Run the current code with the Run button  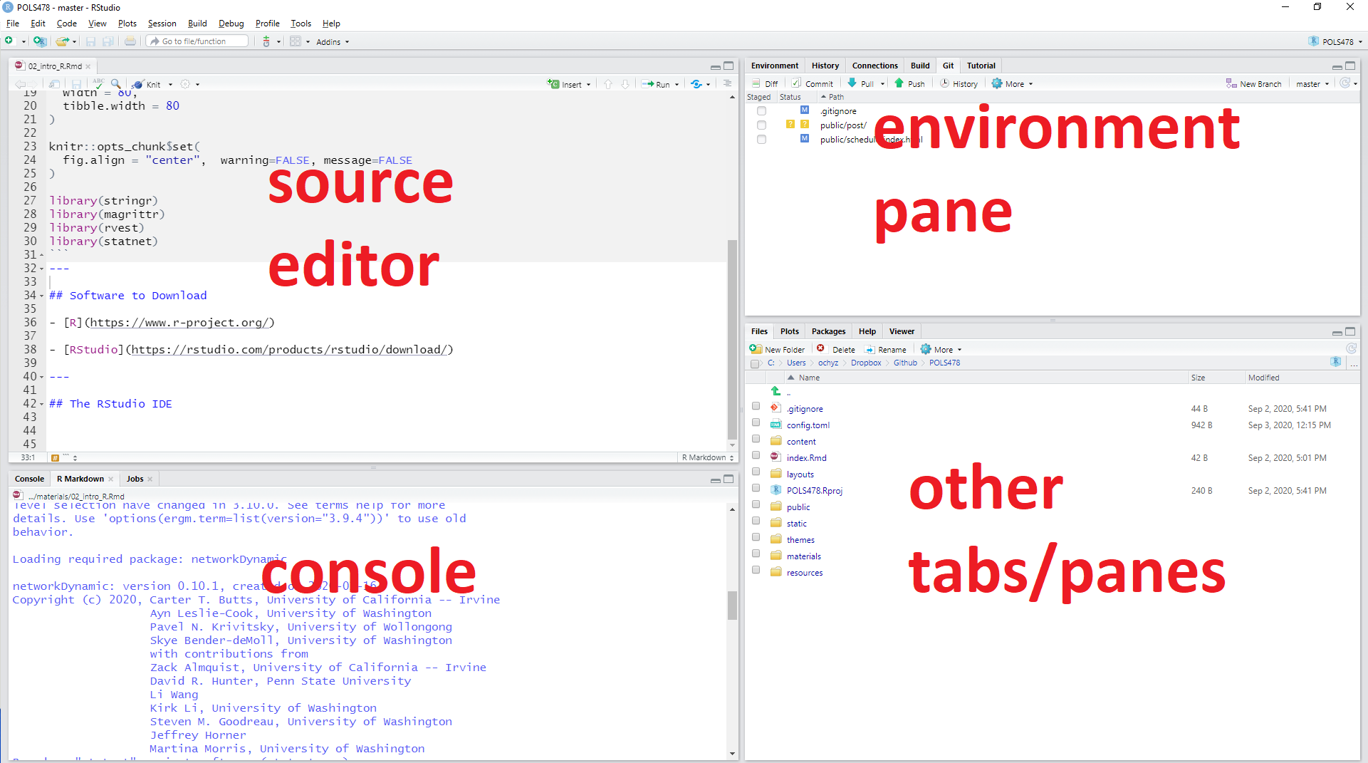coord(656,84)
